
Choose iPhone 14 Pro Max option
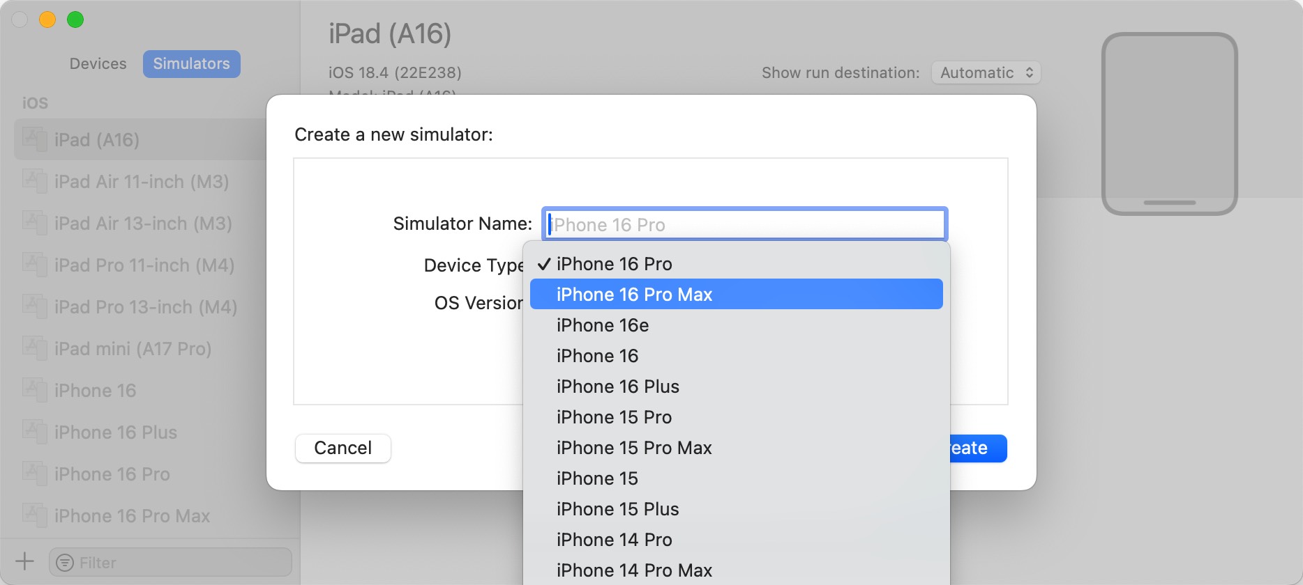[x=736, y=570]
